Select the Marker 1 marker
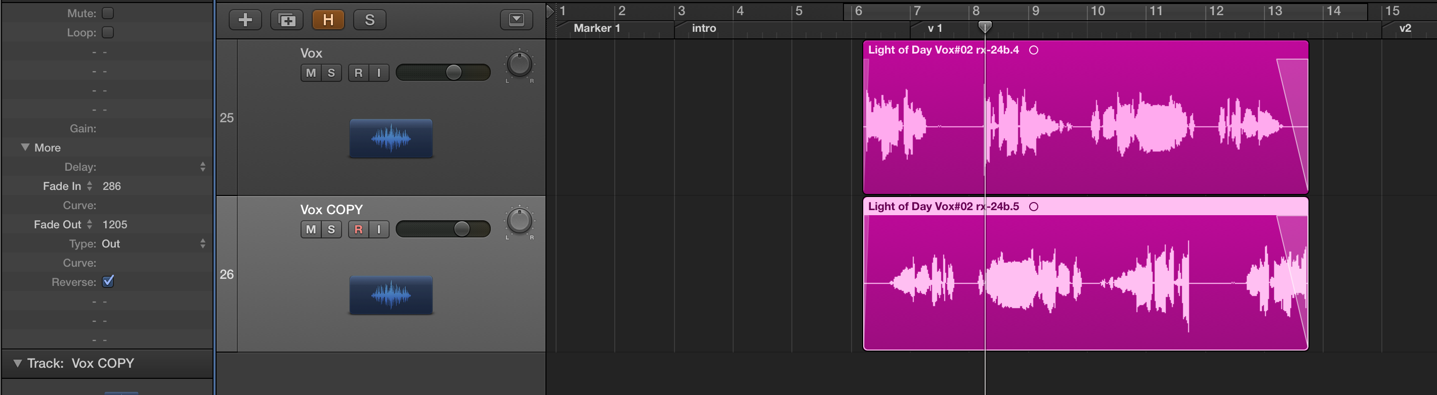This screenshot has width=1437, height=395. tap(597, 28)
